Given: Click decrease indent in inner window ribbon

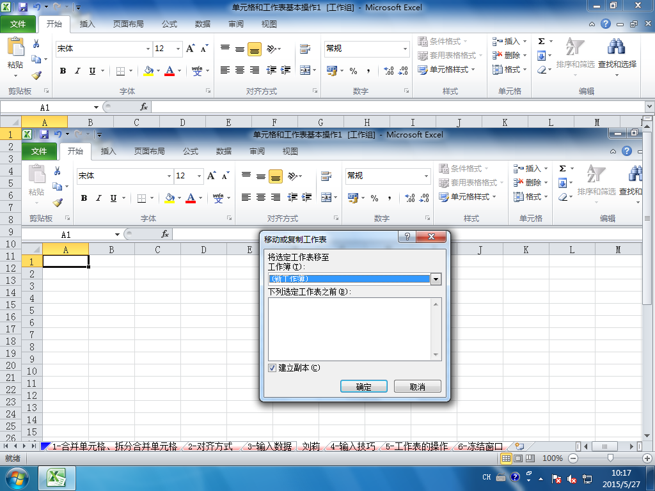Looking at the screenshot, I should 292,197.
